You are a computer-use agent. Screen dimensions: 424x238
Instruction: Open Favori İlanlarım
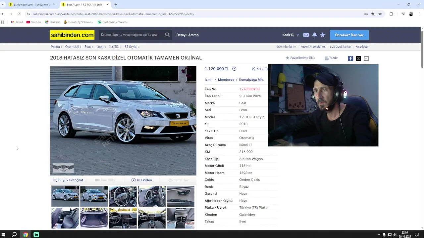click(x=286, y=47)
